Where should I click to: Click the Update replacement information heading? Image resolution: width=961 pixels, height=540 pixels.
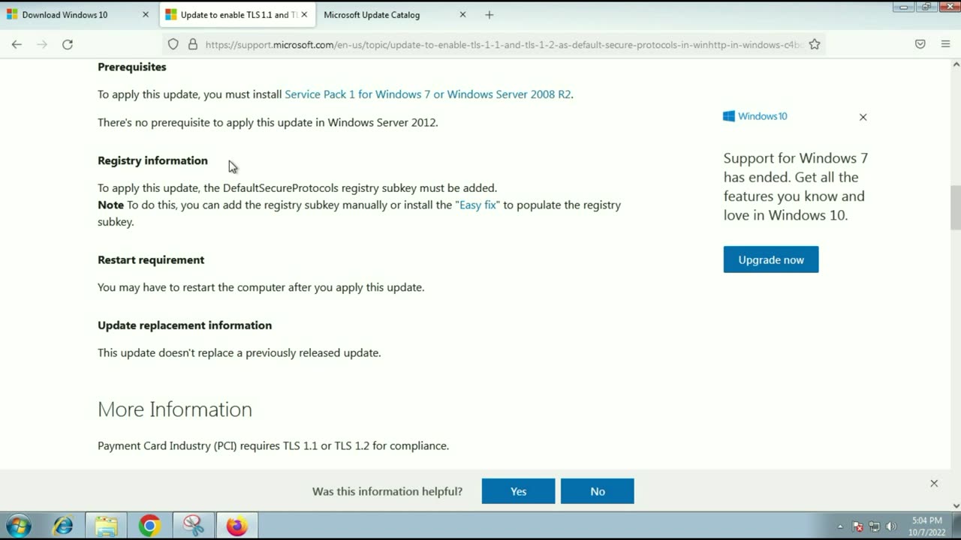point(185,325)
